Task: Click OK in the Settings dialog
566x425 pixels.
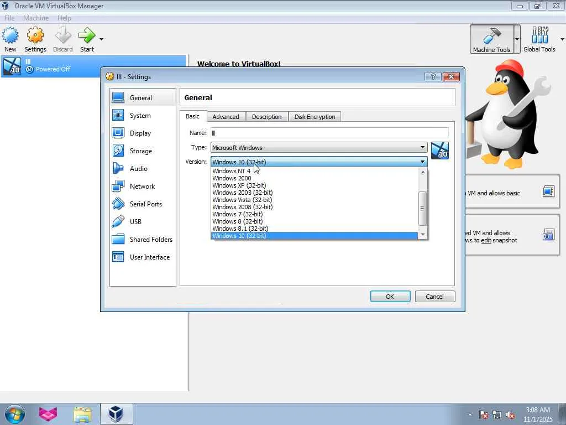Action: tap(390, 297)
